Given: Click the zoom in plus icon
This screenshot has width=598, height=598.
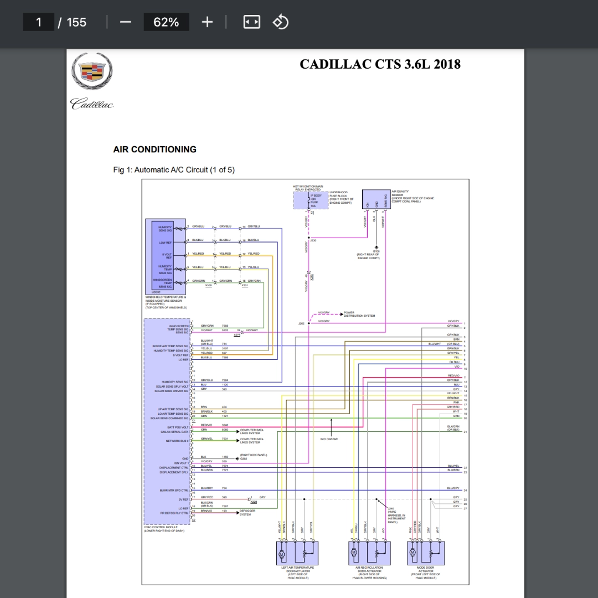Looking at the screenshot, I should pyautogui.click(x=207, y=22).
